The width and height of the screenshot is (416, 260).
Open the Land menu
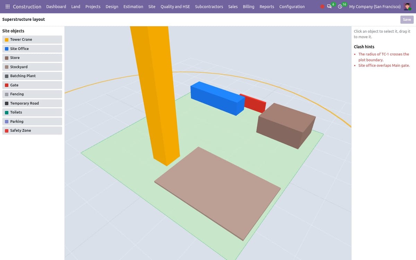[76, 7]
